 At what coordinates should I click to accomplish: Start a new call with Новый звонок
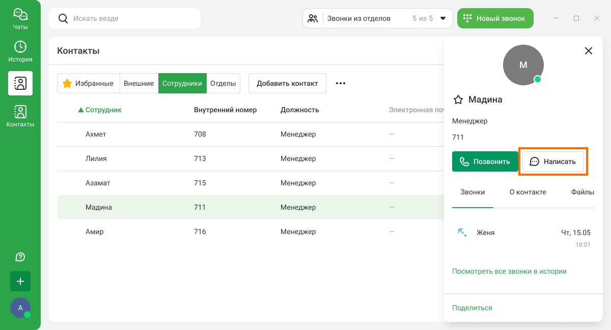click(495, 18)
